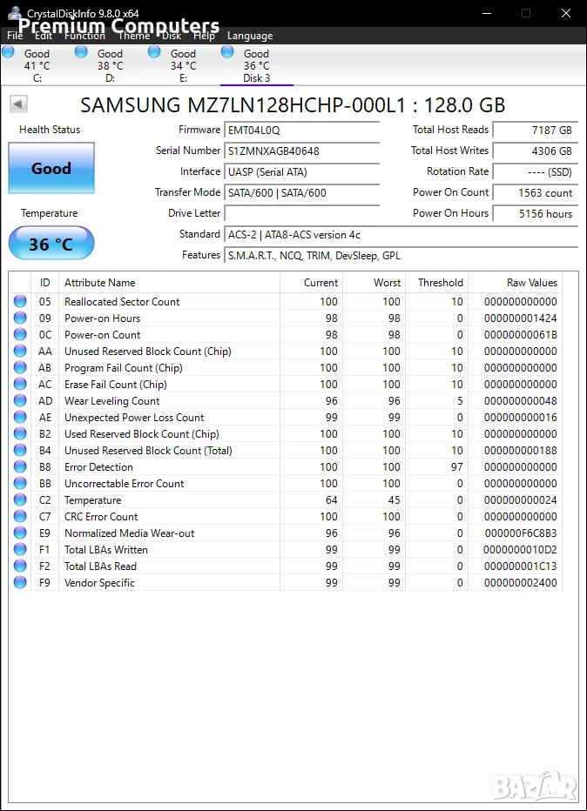Click raw value 000000F6C8B3
This screenshot has width=587, height=811.
click(x=521, y=533)
